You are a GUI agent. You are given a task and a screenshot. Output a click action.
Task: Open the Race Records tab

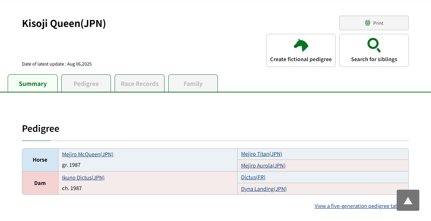tap(140, 83)
